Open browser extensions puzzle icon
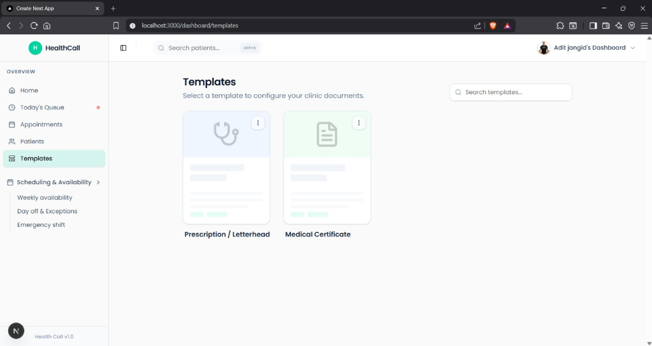Screen dimensions: 652x346 pyautogui.click(x=560, y=25)
